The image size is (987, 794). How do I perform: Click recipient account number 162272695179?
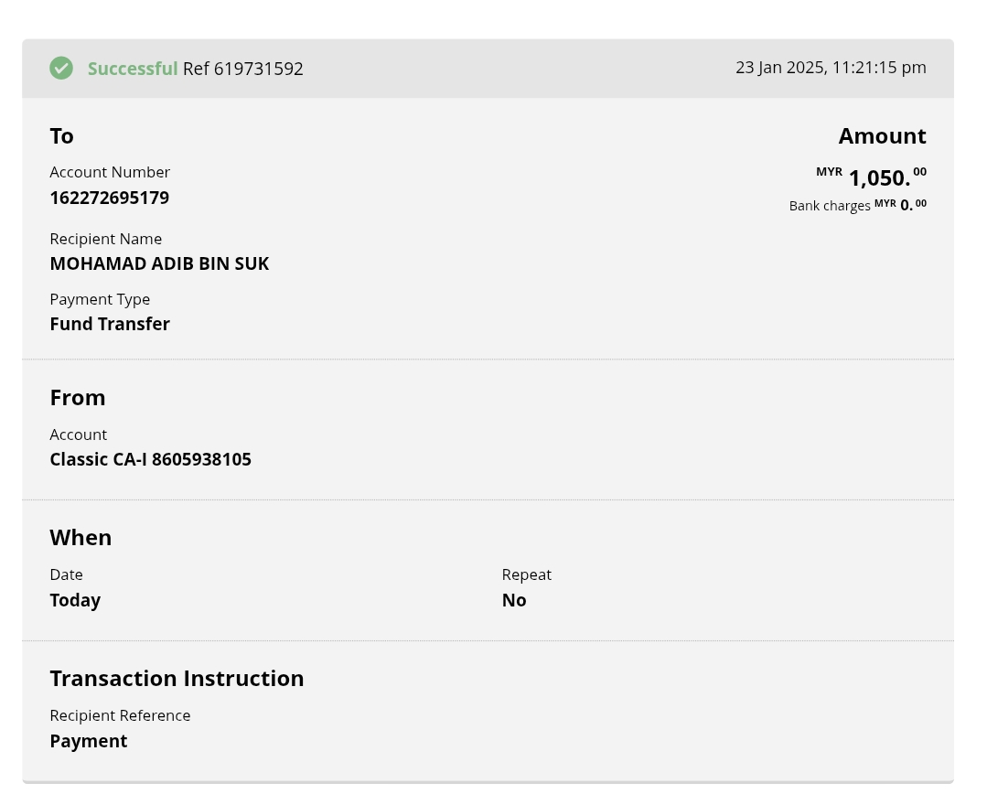pos(110,198)
